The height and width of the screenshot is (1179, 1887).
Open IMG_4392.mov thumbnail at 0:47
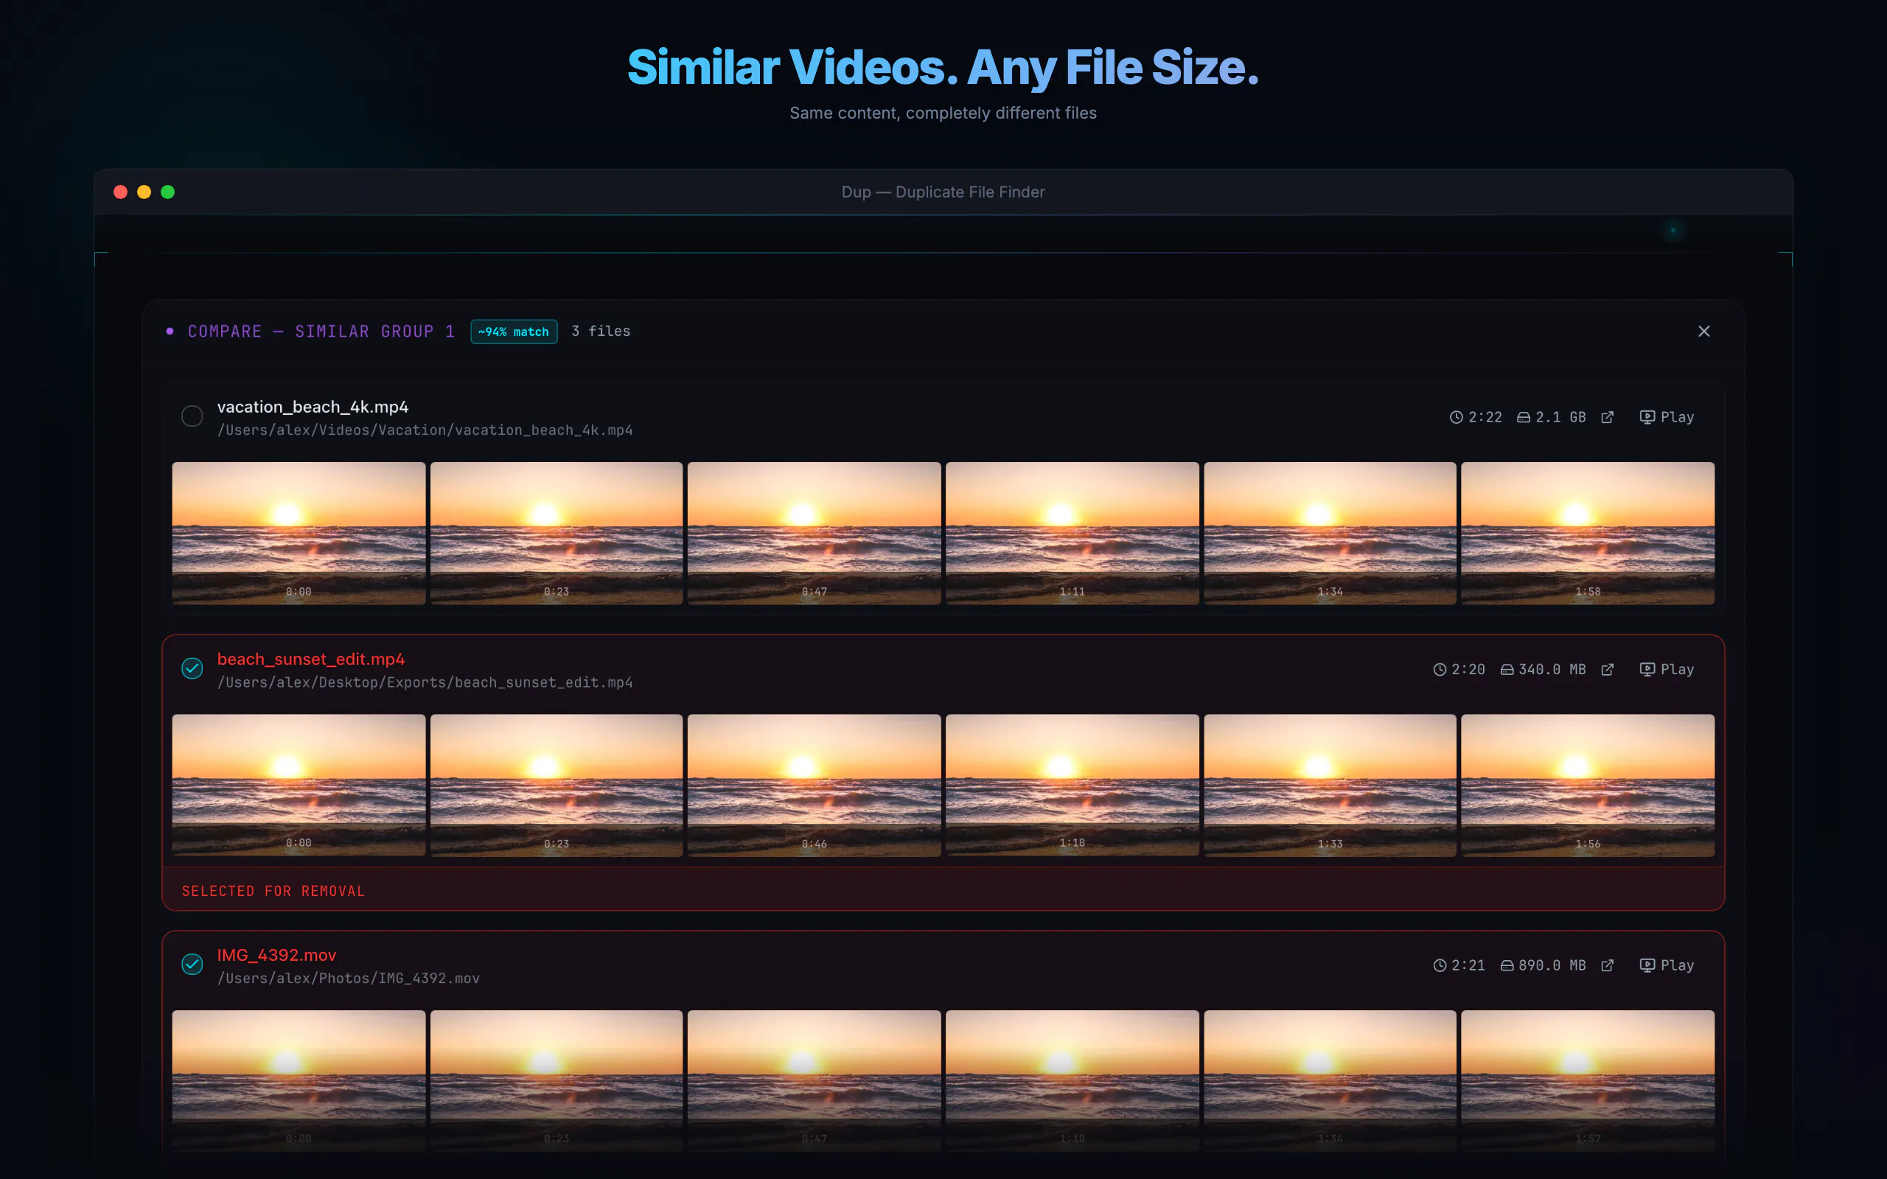tap(814, 1081)
